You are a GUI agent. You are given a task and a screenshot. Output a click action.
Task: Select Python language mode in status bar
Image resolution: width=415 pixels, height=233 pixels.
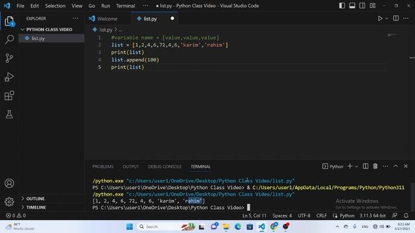click(347, 216)
